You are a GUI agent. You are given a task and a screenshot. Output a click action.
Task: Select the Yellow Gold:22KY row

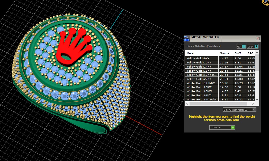coord(220,79)
